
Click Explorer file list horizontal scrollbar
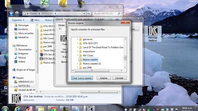(99, 92)
